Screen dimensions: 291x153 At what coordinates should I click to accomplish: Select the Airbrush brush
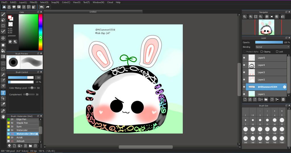point(23,141)
